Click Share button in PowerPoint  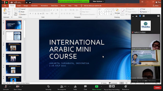tap(156, 6)
